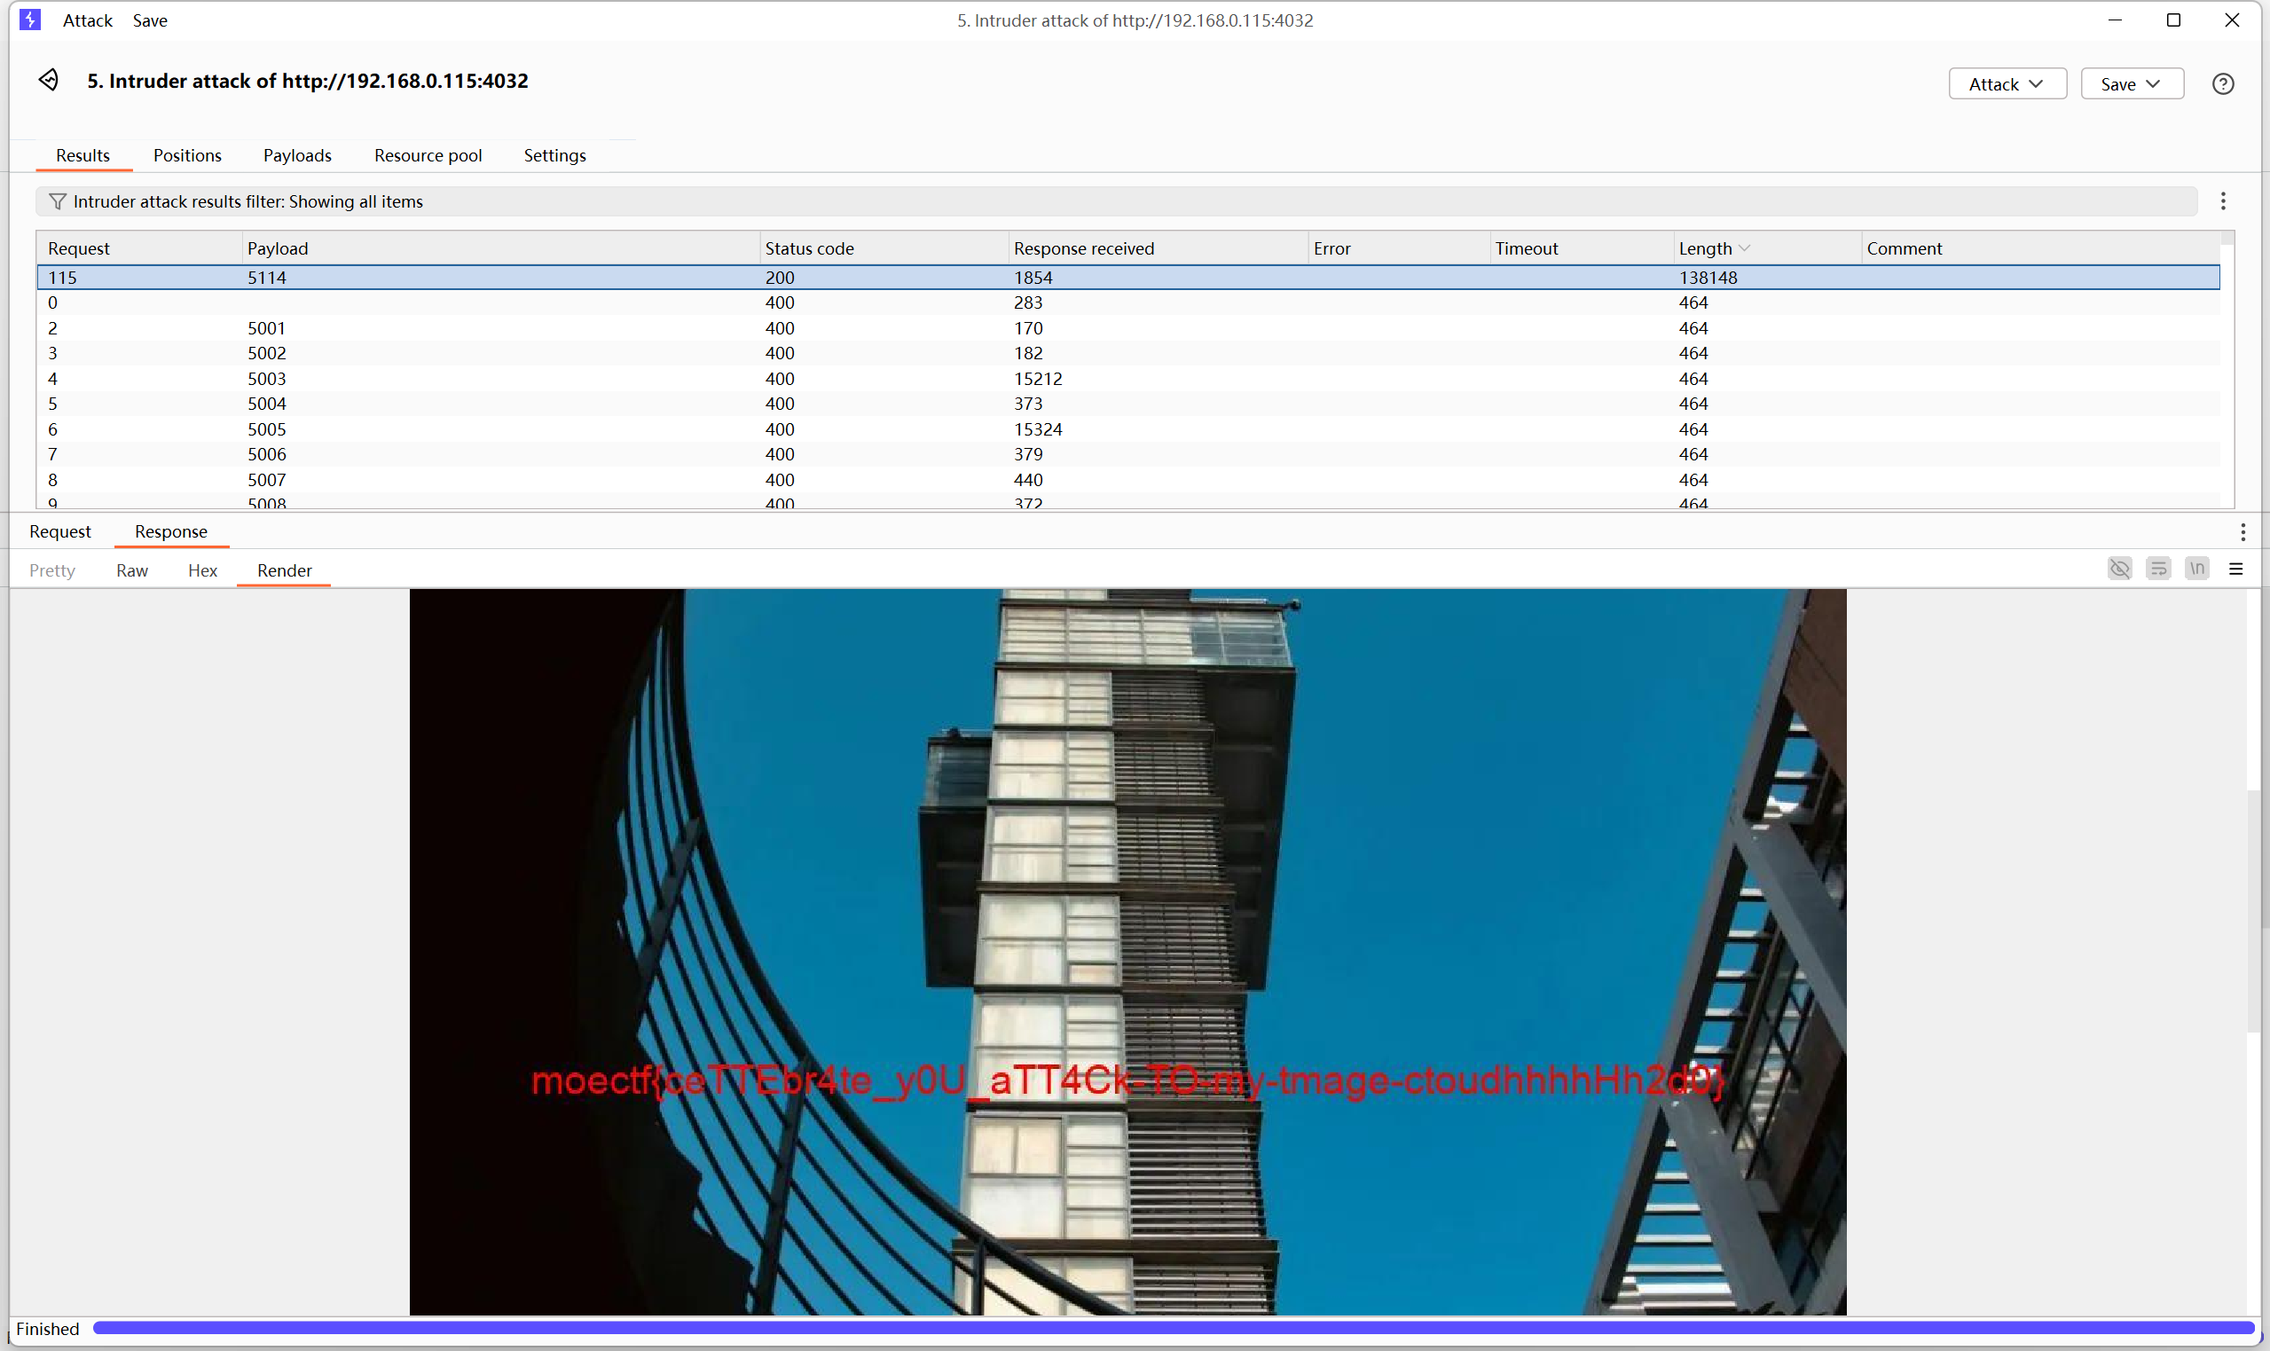Switch to Hex view
Image resolution: width=2270 pixels, height=1351 pixels.
click(202, 569)
